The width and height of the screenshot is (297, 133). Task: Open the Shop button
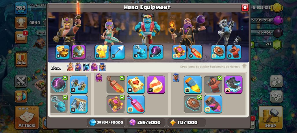click(x=270, y=117)
